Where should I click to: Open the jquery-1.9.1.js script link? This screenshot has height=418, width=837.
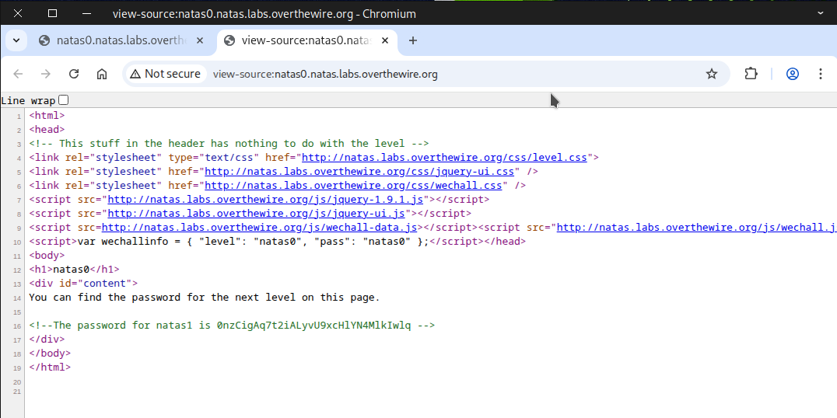pos(265,200)
